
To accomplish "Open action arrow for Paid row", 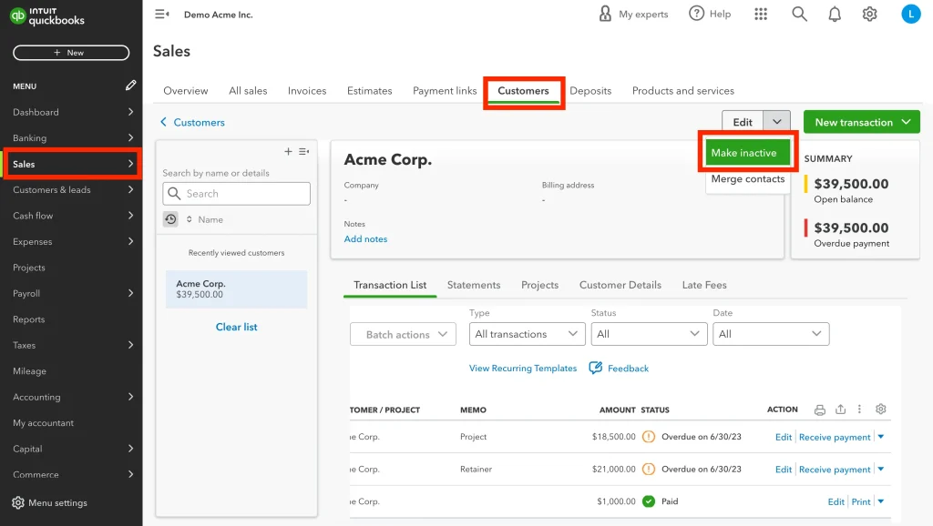I will coord(881,501).
